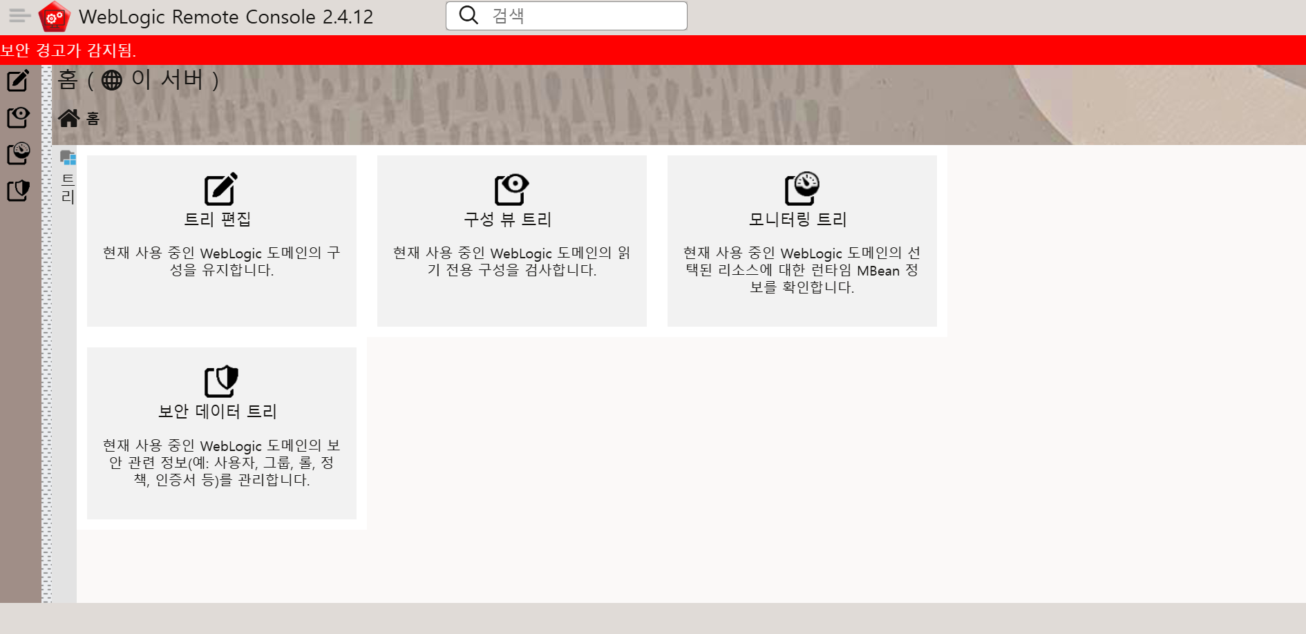Click 트리 편집 description about 구성을 유지합니다
This screenshot has width=1306, height=634.
[222, 261]
